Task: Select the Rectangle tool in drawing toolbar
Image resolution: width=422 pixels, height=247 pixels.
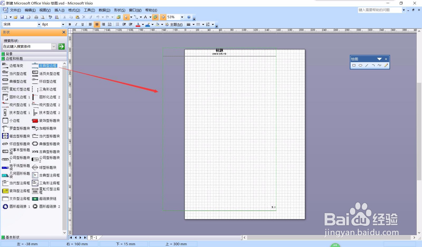Action: 354,65
